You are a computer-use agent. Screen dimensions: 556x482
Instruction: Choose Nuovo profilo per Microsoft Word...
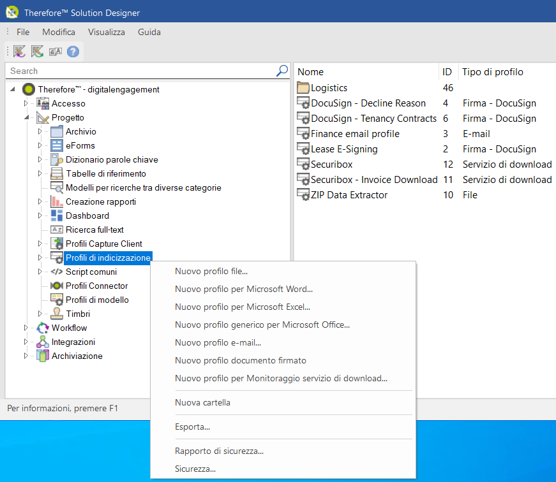(x=283, y=289)
